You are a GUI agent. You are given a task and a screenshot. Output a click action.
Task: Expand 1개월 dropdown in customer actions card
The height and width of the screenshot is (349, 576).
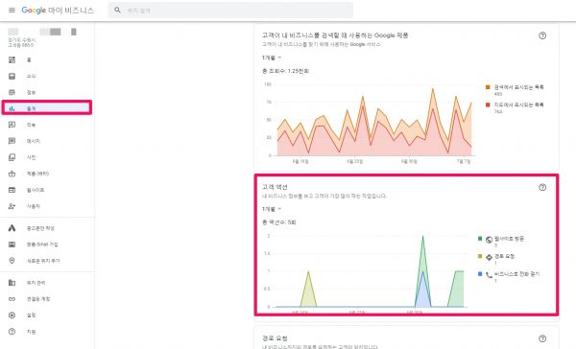(272, 209)
